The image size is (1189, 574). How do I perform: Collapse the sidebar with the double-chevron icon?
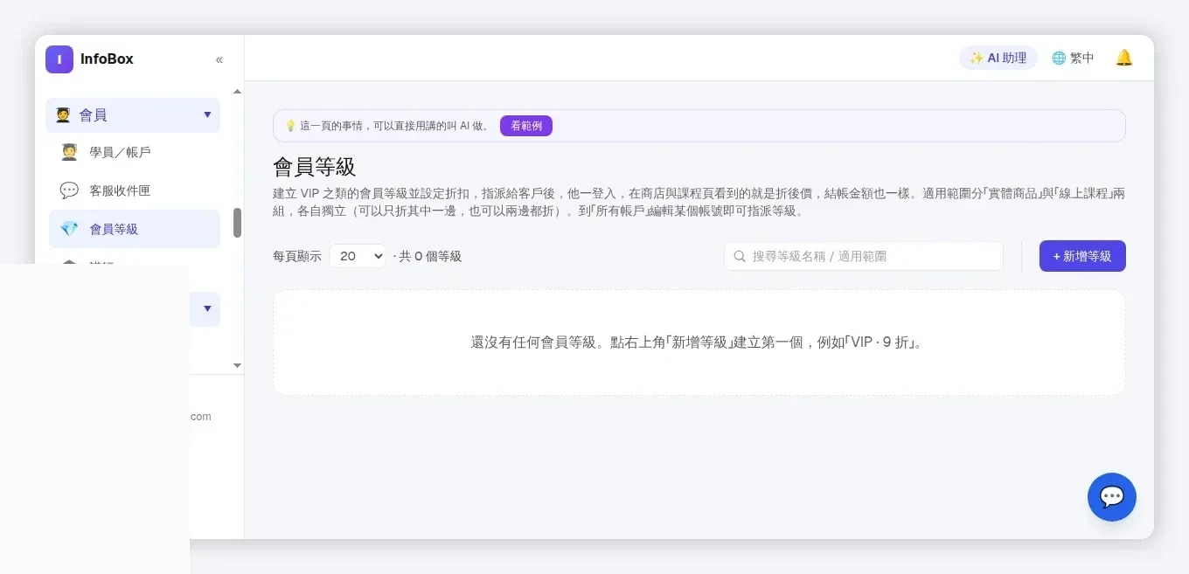click(x=219, y=59)
